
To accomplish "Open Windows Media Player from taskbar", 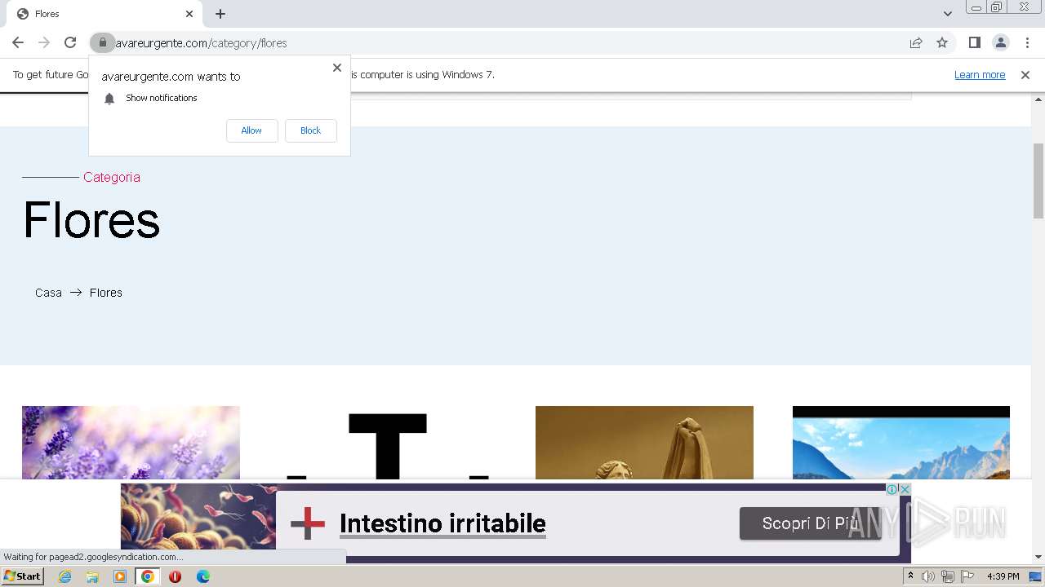I will tap(120, 576).
